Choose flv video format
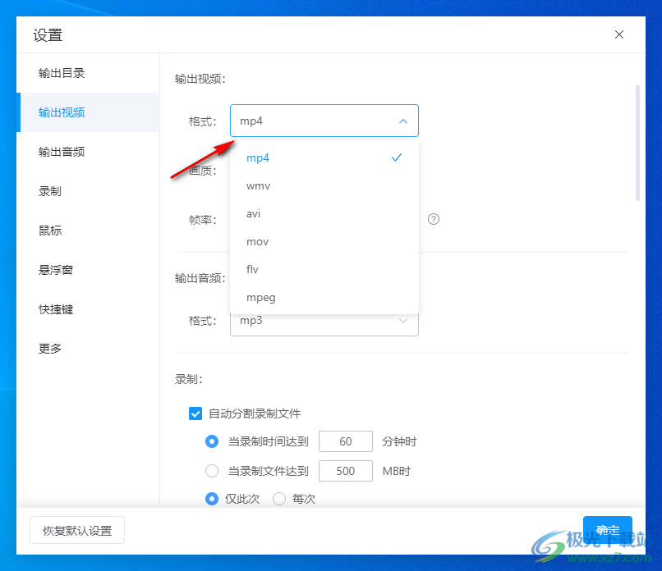This screenshot has width=662, height=571. 324,269
